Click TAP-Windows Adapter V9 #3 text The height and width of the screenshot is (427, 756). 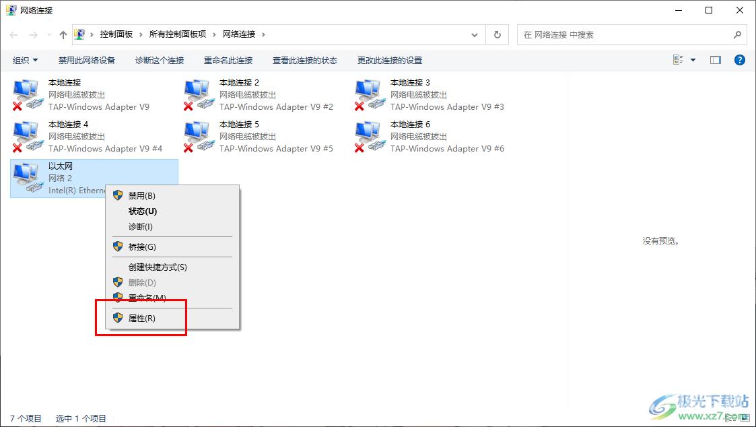pos(447,106)
